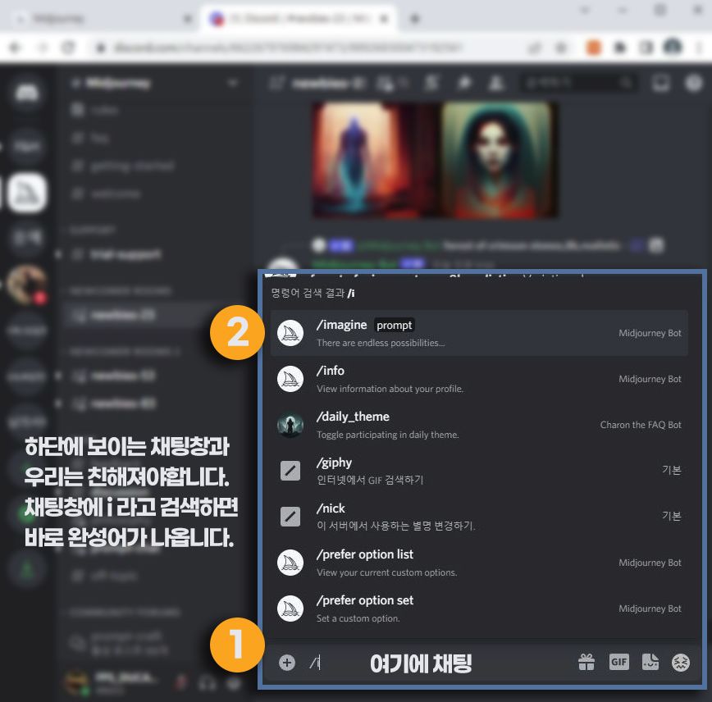Open the sticker picker icon
Viewport: 712px width, 702px height.
650,662
